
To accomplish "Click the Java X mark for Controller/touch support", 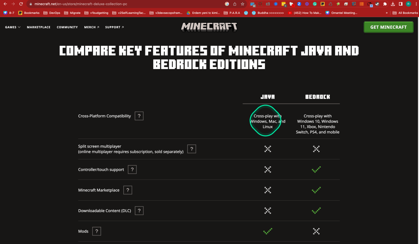I will (267, 170).
